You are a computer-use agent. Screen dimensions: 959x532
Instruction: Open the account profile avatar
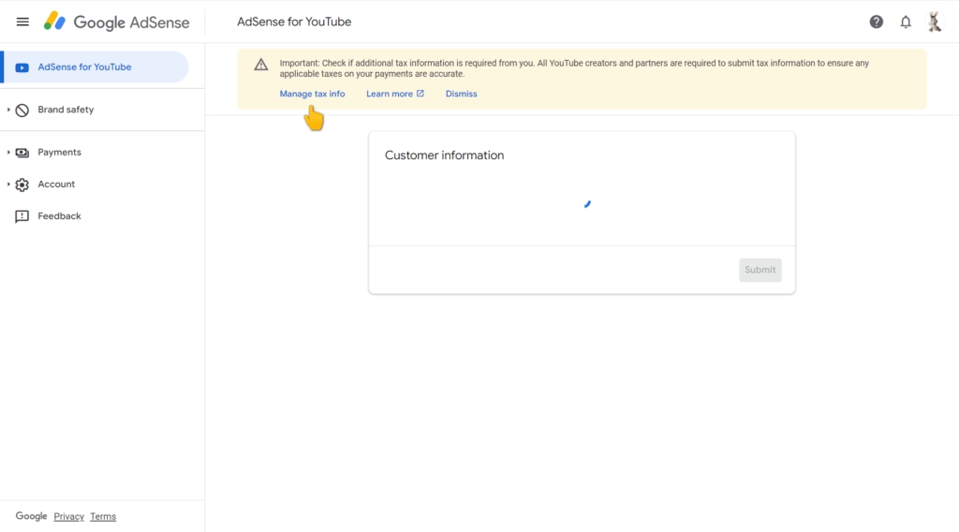coord(934,22)
